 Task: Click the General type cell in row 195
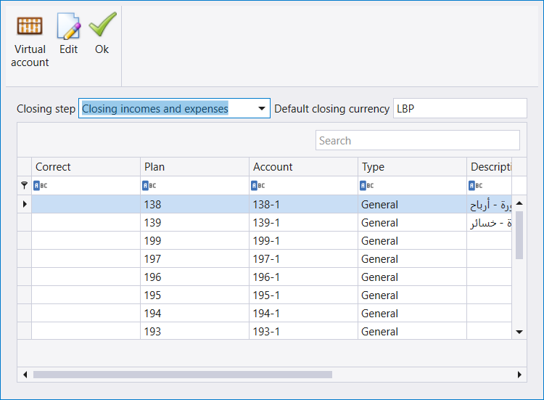(412, 295)
